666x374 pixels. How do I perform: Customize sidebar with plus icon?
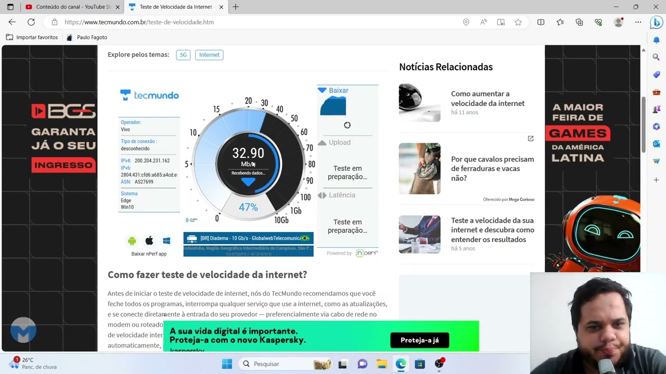click(656, 180)
